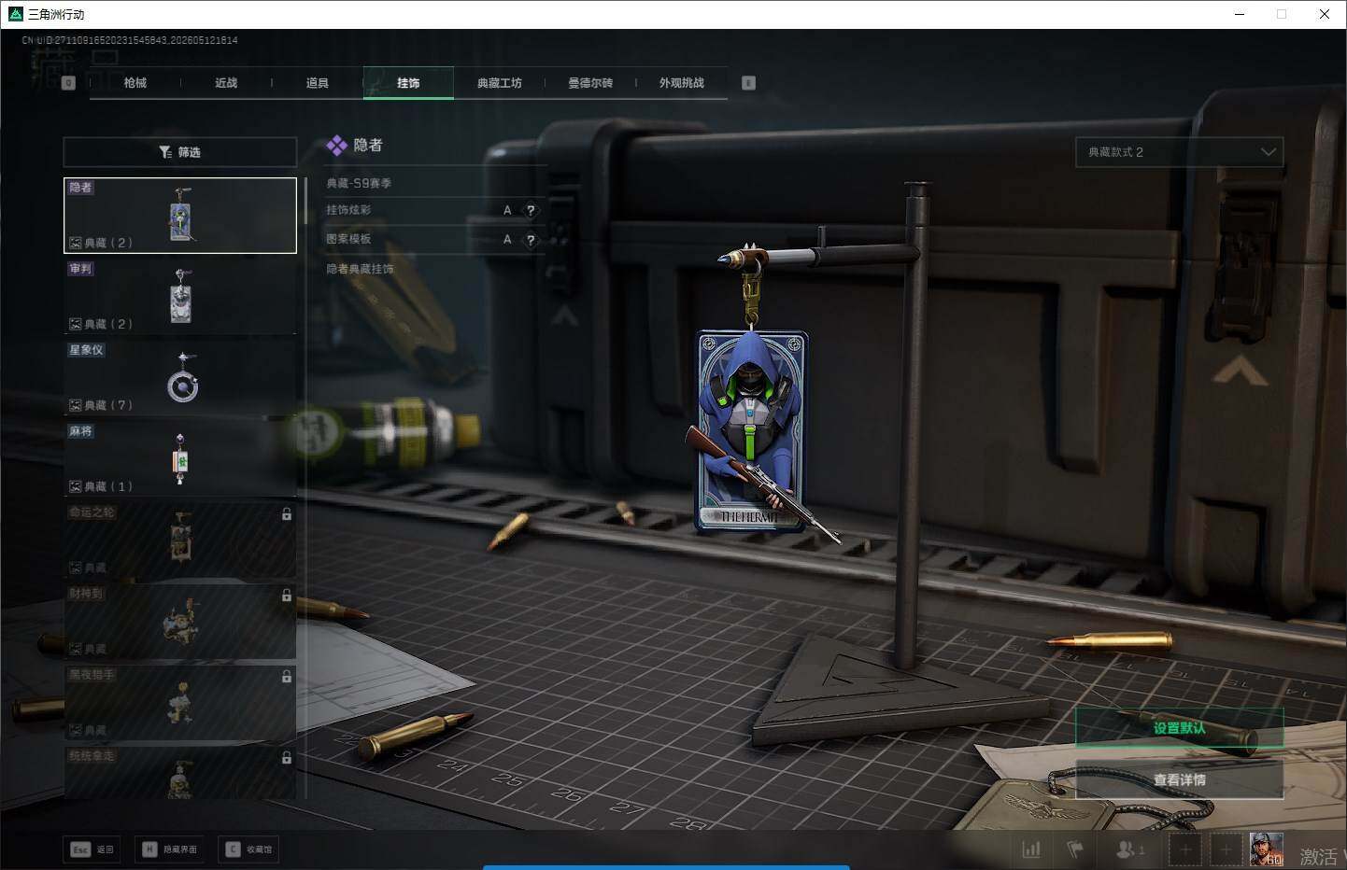
Task: Click the hanging Hermit charm preview
Action: pos(753,432)
